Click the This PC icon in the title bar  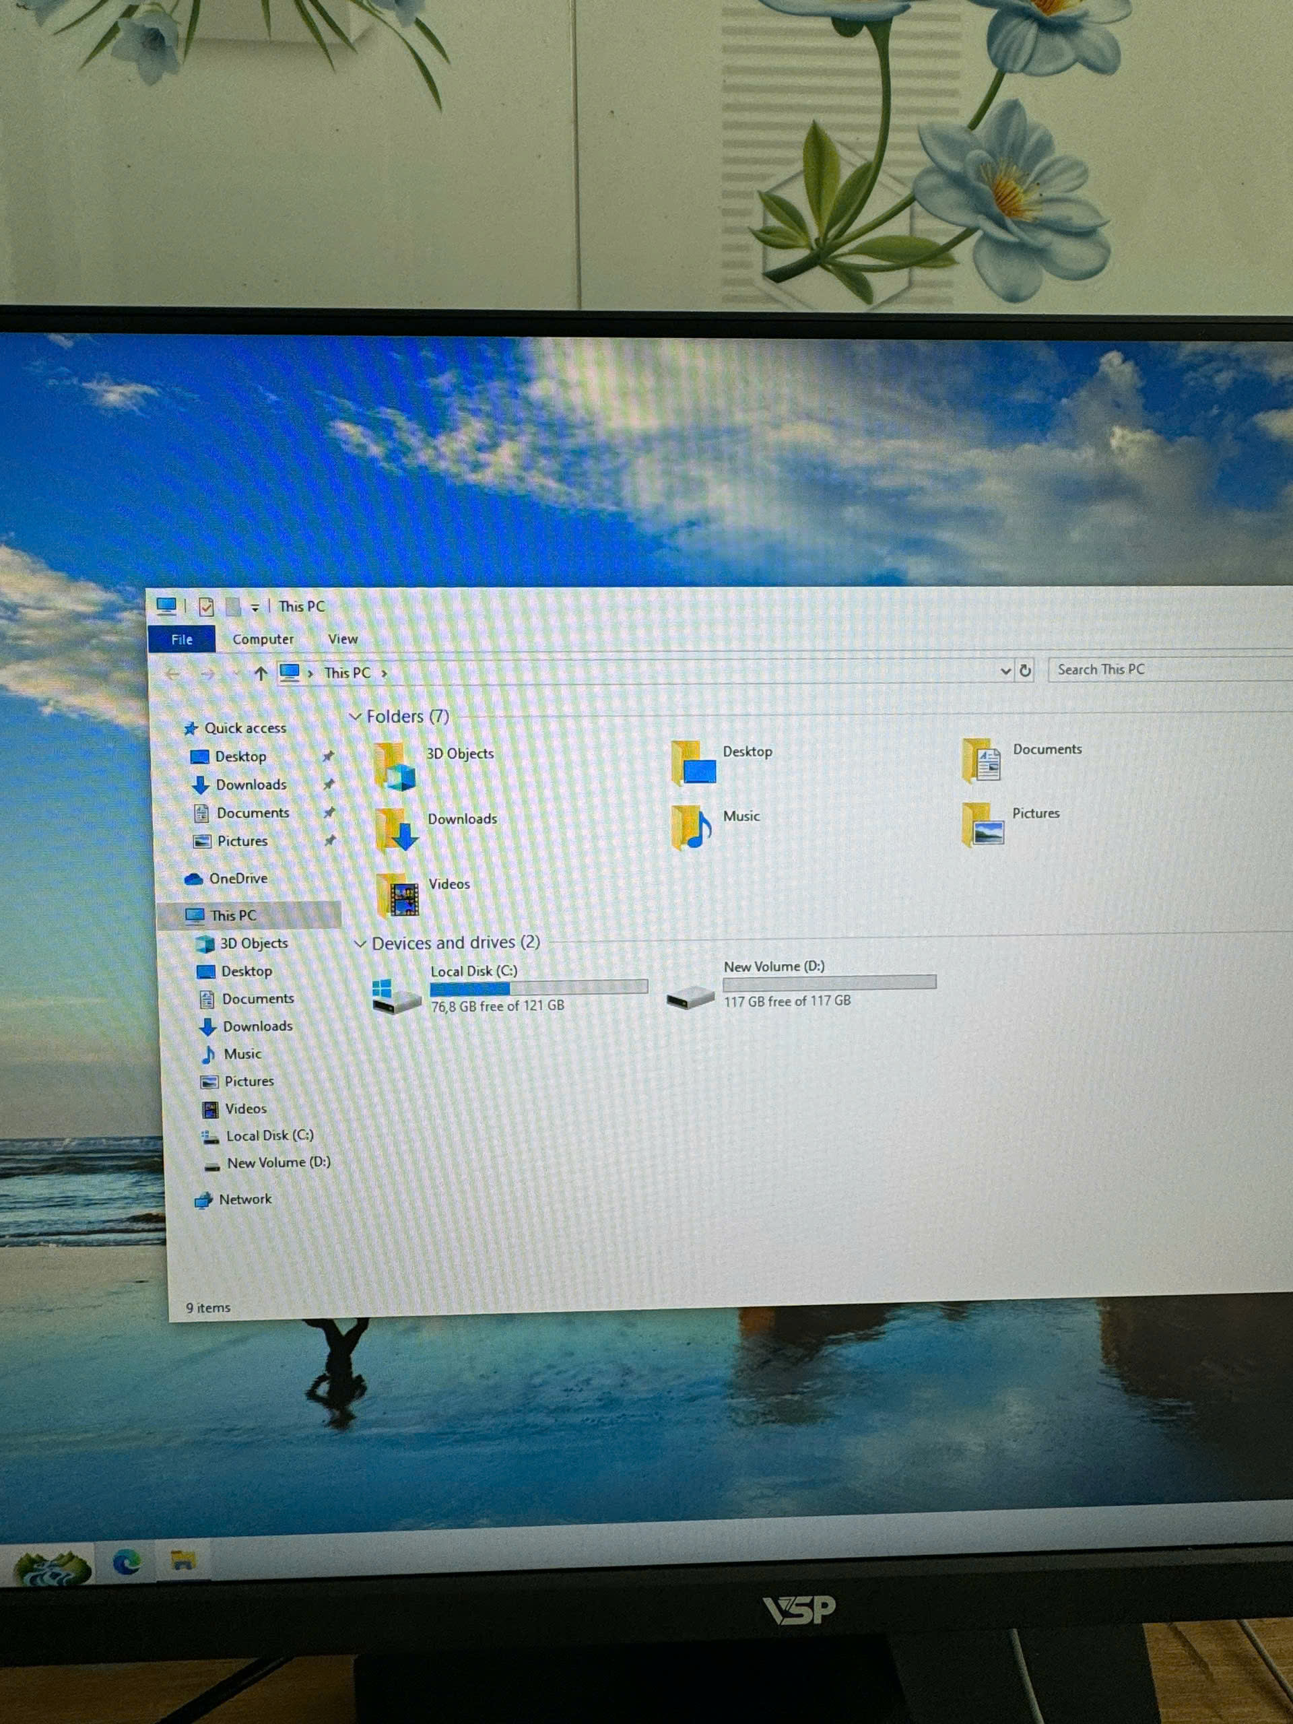166,605
